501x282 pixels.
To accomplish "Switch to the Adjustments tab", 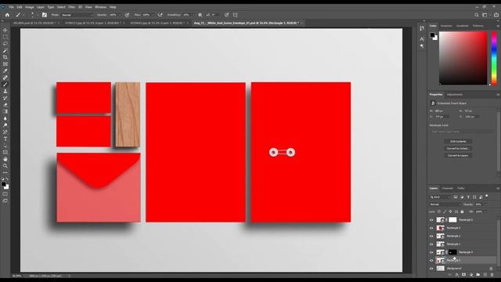I will tap(454, 95).
